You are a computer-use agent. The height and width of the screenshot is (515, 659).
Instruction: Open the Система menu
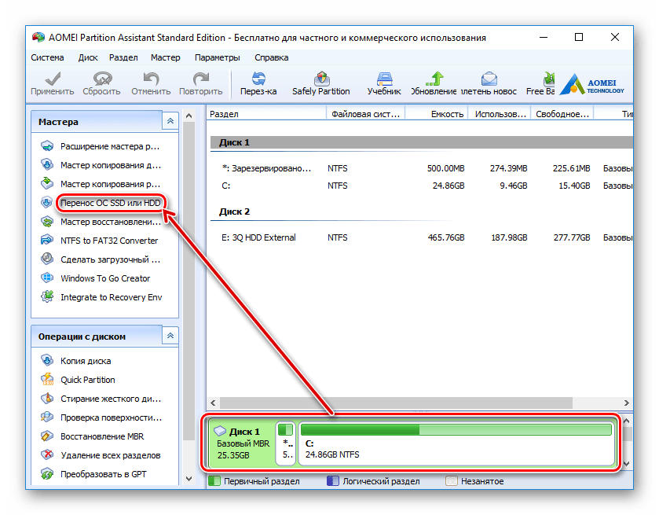[x=47, y=57]
